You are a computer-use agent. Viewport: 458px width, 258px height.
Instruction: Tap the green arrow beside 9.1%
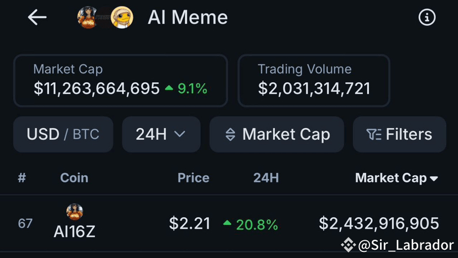169,88
